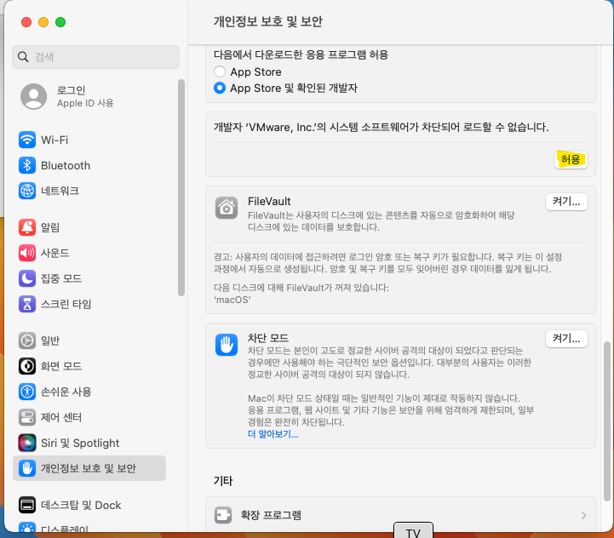Open the 제어 센터 icon
The image size is (614, 538).
tap(27, 417)
